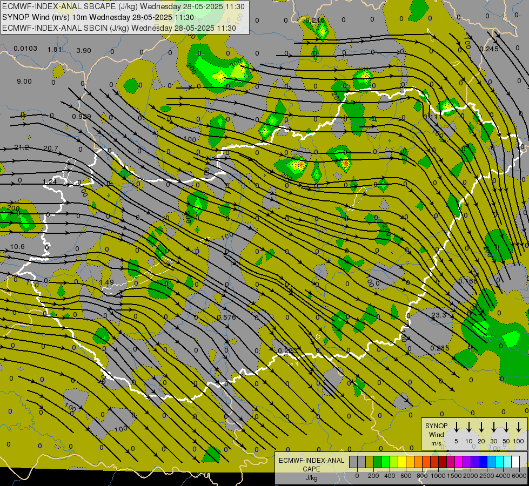Click the 10 m/s wind arrow in legend
The height and width of the screenshot is (486, 529).
click(x=469, y=427)
